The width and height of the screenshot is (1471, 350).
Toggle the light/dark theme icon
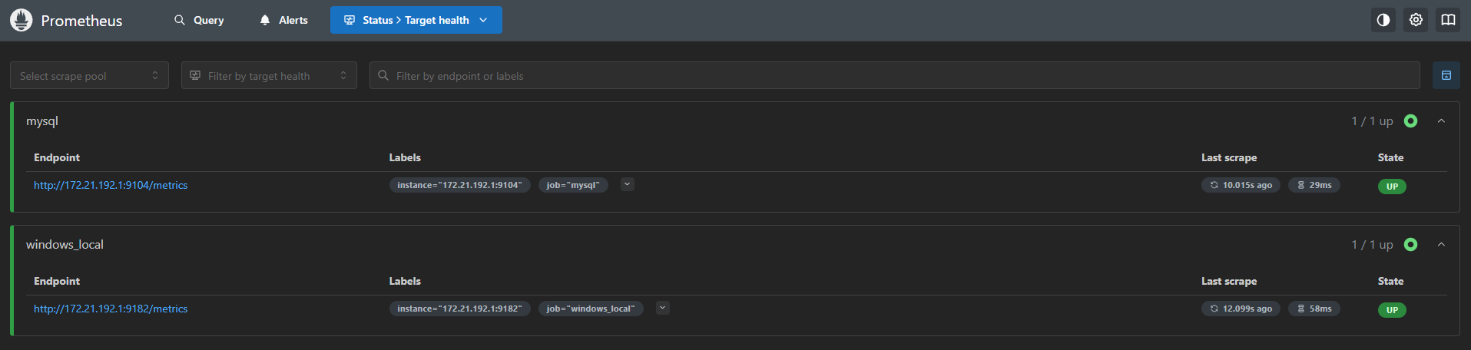tap(1383, 20)
